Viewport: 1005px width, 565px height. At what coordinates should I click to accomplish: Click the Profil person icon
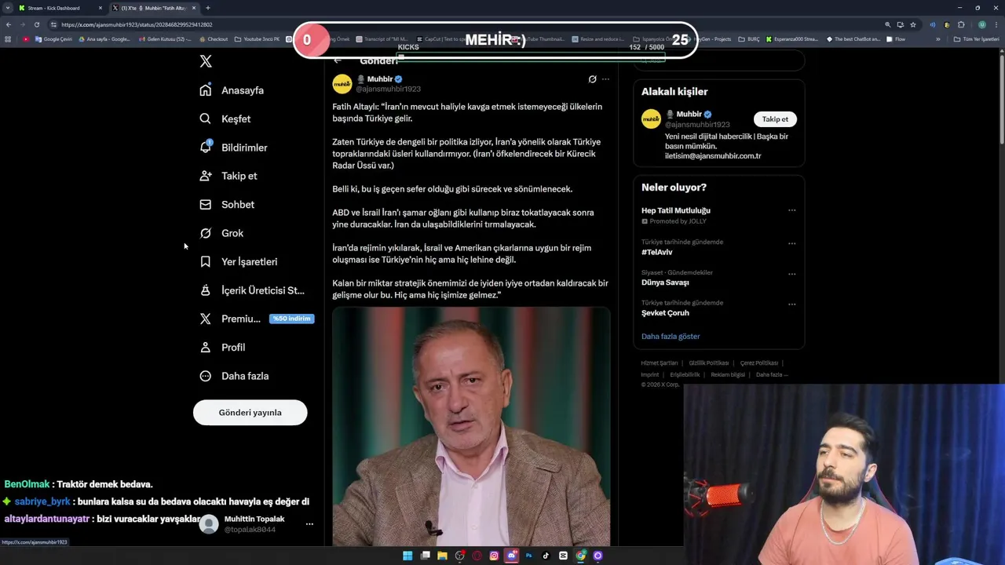(206, 347)
